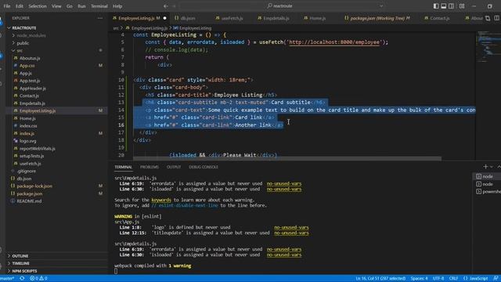This screenshot has width=501, height=282.
Task: Toggle the primary sidebar layout icon
Action: [x=436, y=6]
